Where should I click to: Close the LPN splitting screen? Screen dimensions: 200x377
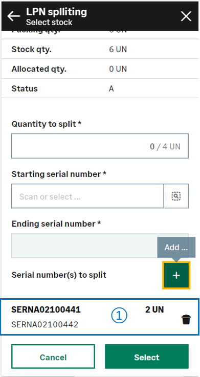click(x=186, y=16)
